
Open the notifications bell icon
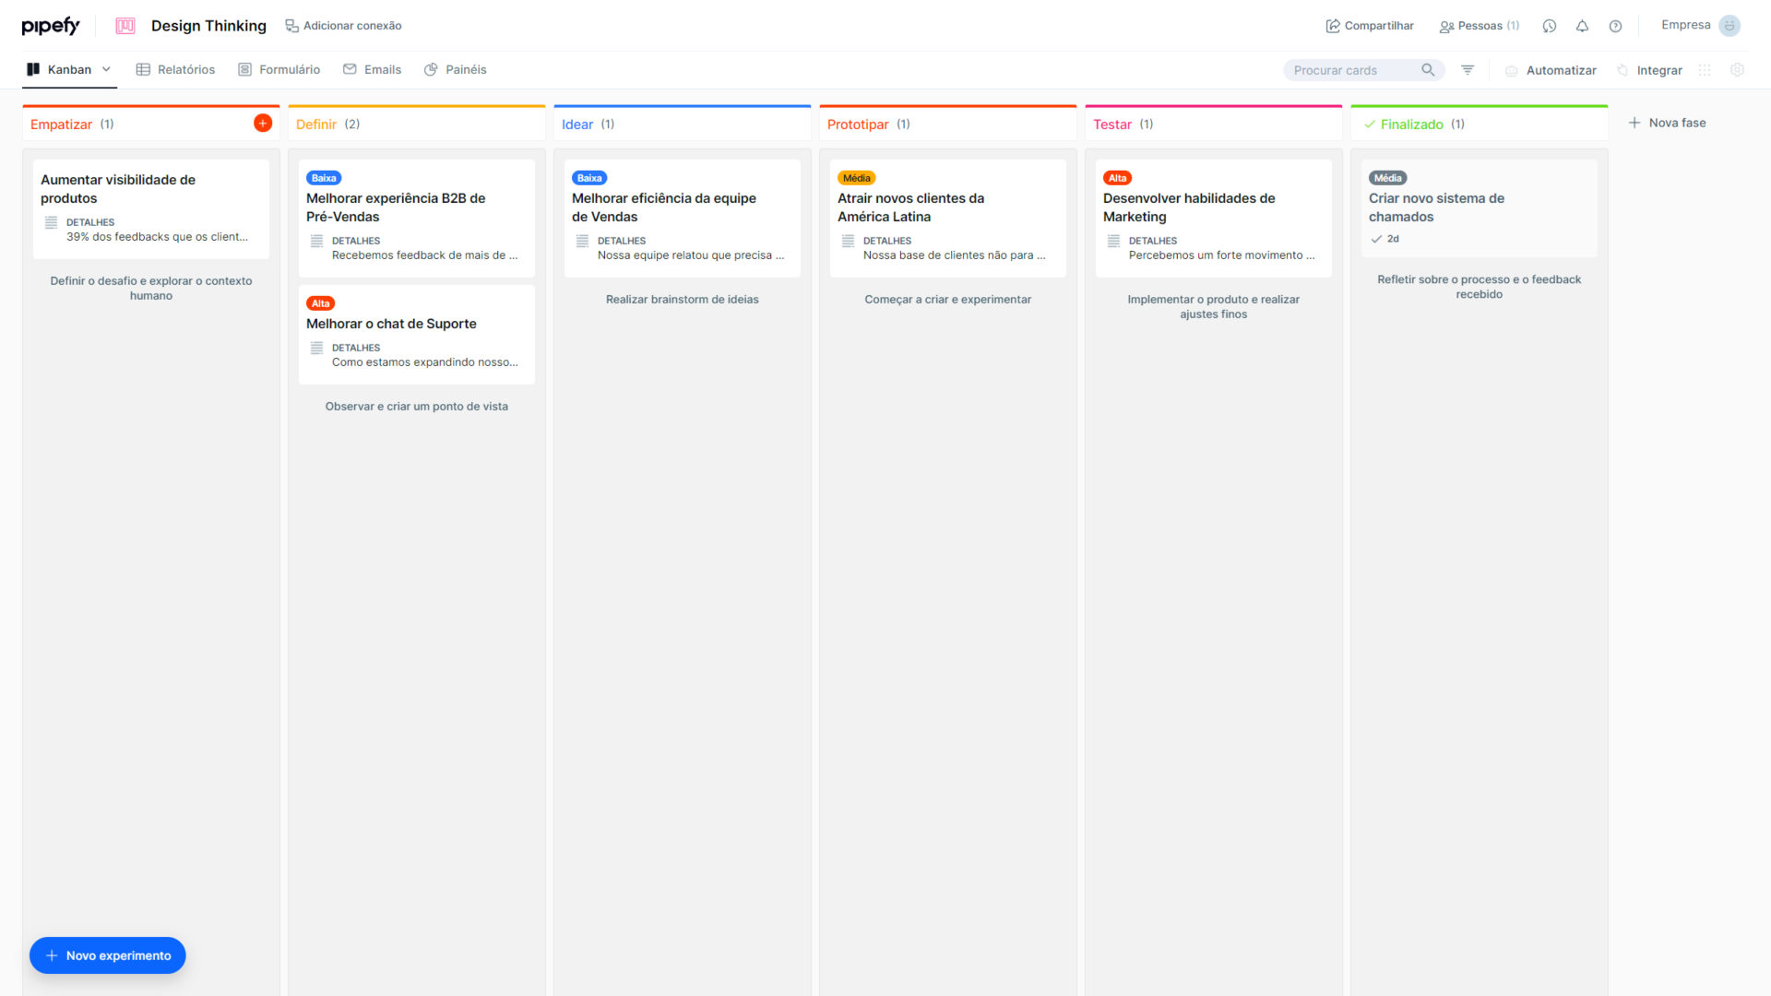point(1582,26)
